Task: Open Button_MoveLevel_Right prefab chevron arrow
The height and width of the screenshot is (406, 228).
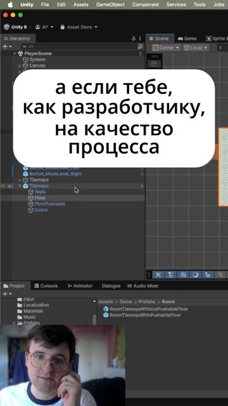Action: point(142,174)
